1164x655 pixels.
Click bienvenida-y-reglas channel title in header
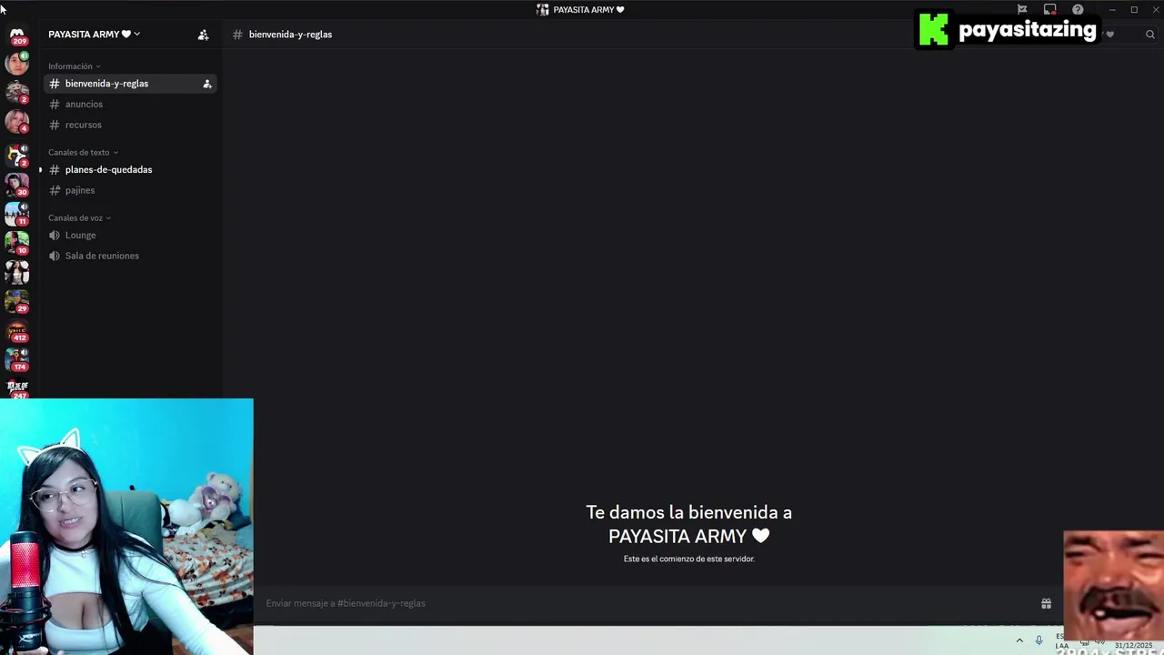[290, 35]
